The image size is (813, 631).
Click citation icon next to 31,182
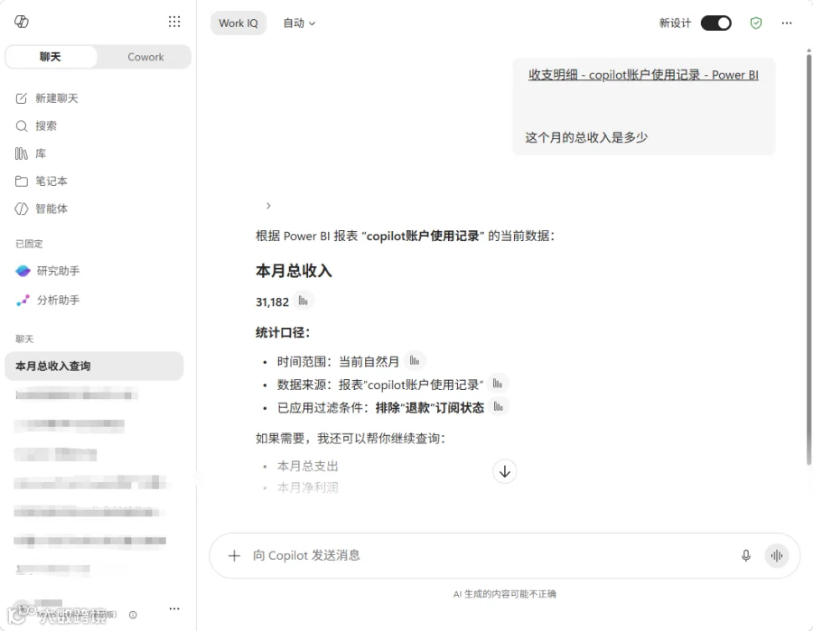pos(304,301)
